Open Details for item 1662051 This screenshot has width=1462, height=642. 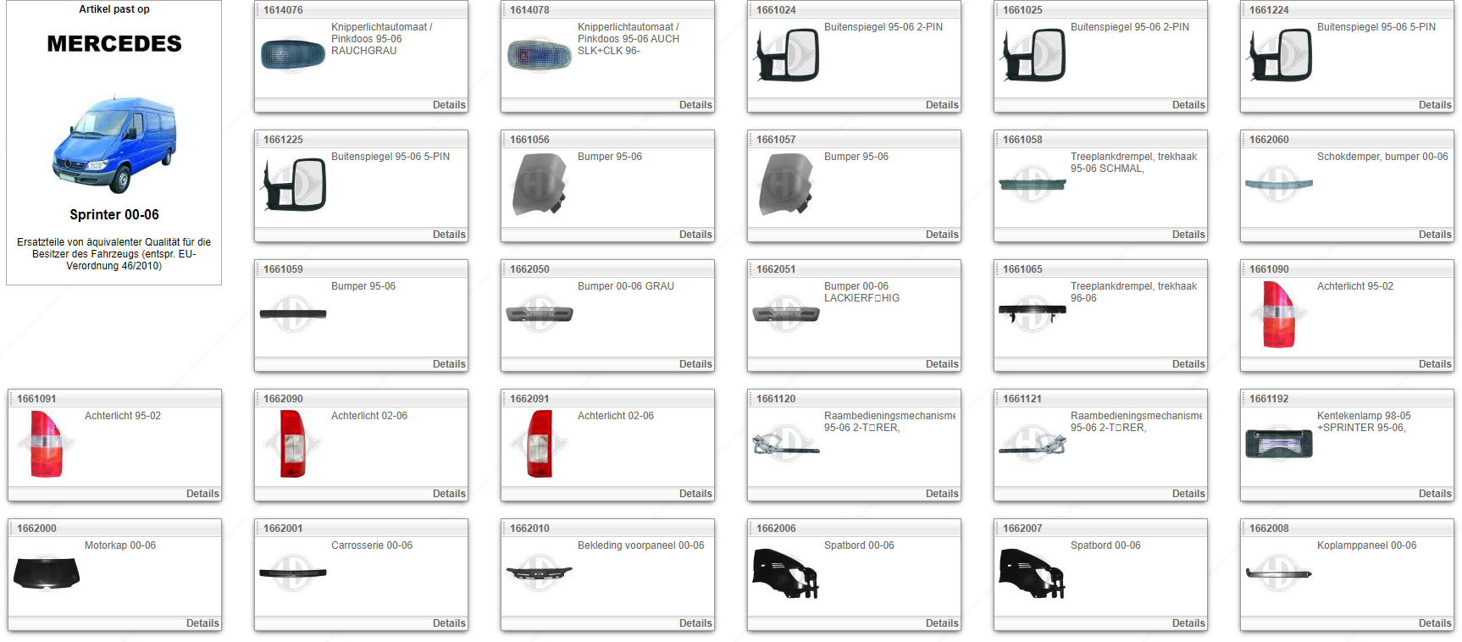(942, 364)
